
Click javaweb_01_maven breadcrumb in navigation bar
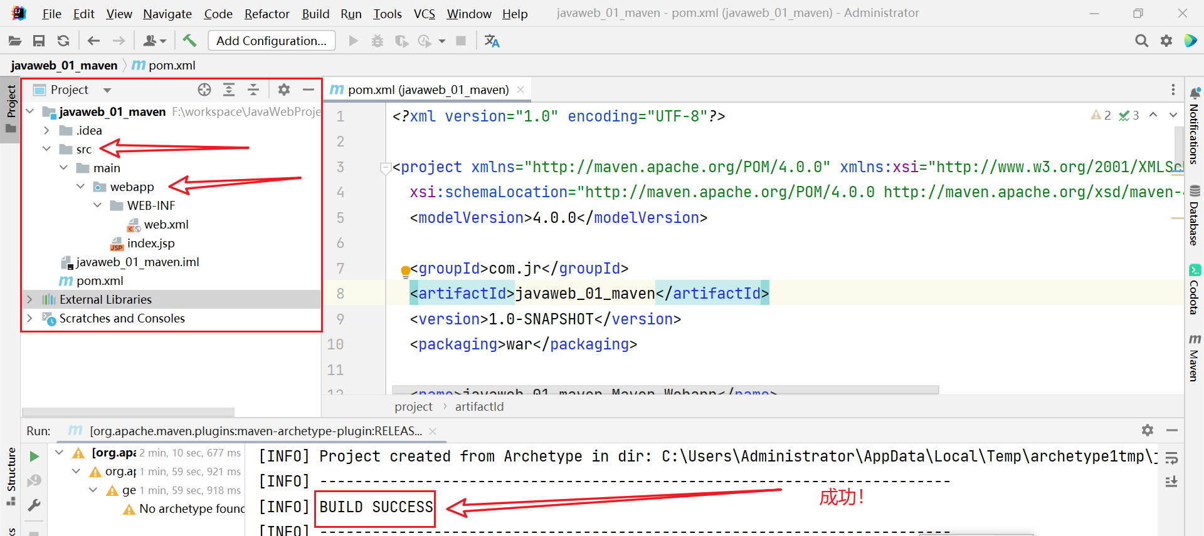coord(64,65)
